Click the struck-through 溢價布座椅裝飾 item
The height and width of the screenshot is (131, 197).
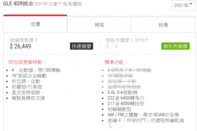click(124, 87)
